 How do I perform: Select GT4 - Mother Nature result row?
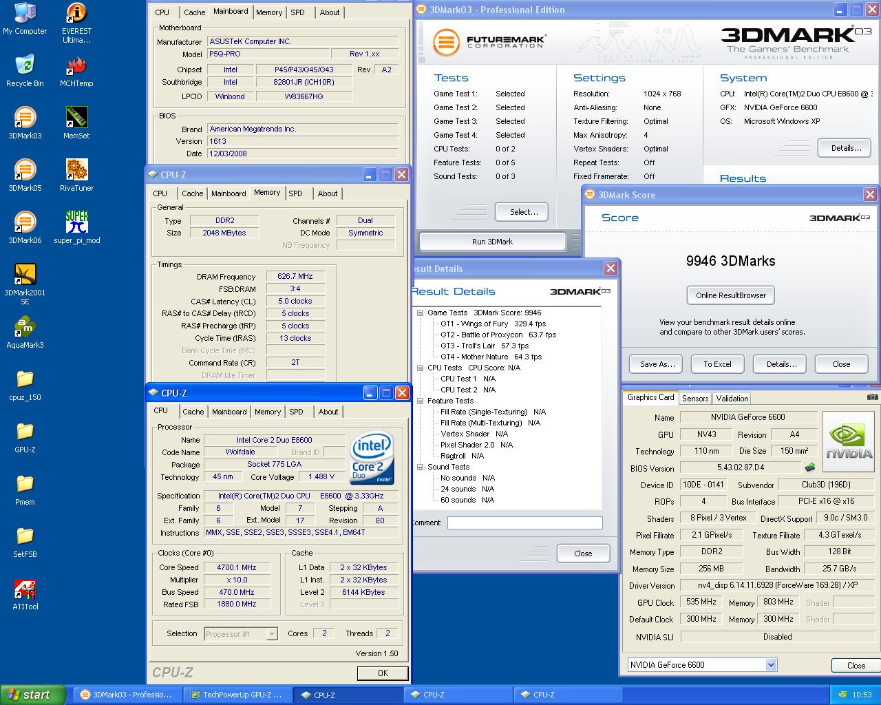[491, 357]
